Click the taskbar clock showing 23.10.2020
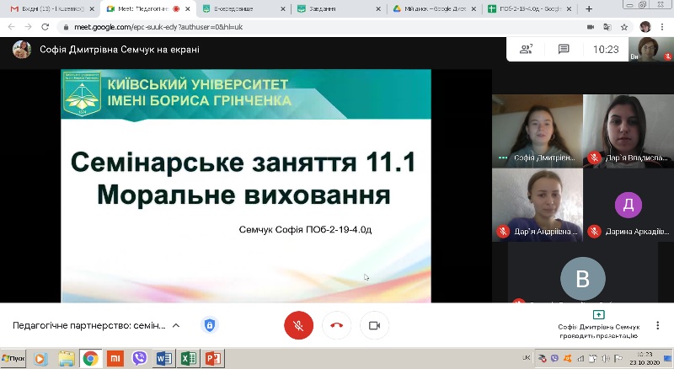Image resolution: width=674 pixels, height=369 pixels. pyautogui.click(x=645, y=358)
